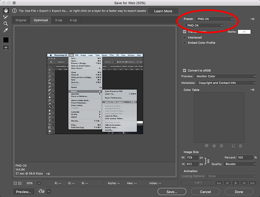Toggle the Transparency checkbox
Image resolution: width=260 pixels, height=197 pixels.
[184, 32]
